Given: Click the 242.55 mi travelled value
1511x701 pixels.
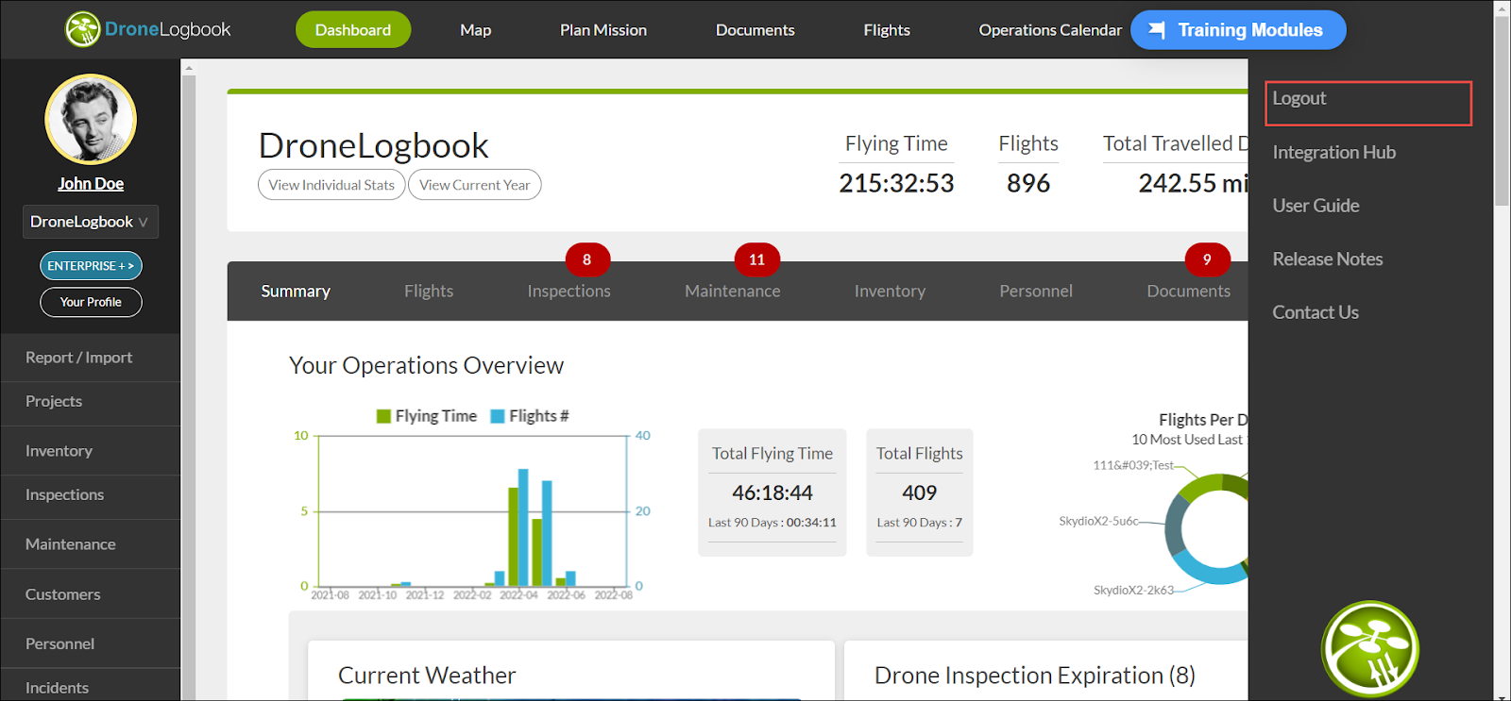Looking at the screenshot, I should coord(1193,183).
